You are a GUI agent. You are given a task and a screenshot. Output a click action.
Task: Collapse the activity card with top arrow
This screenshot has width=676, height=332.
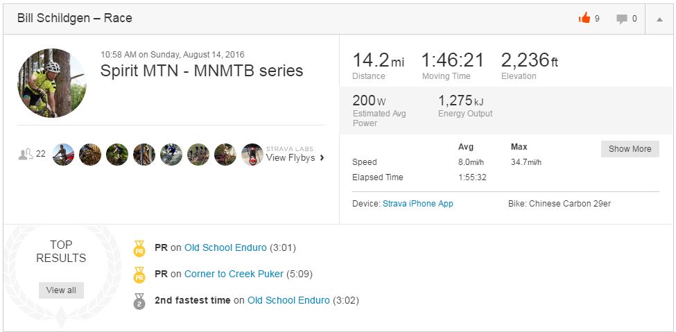coord(659,19)
